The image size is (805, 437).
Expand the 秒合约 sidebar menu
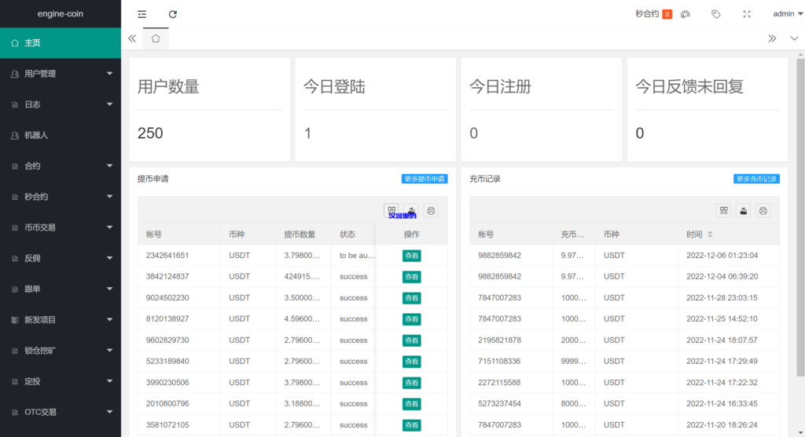tap(61, 197)
